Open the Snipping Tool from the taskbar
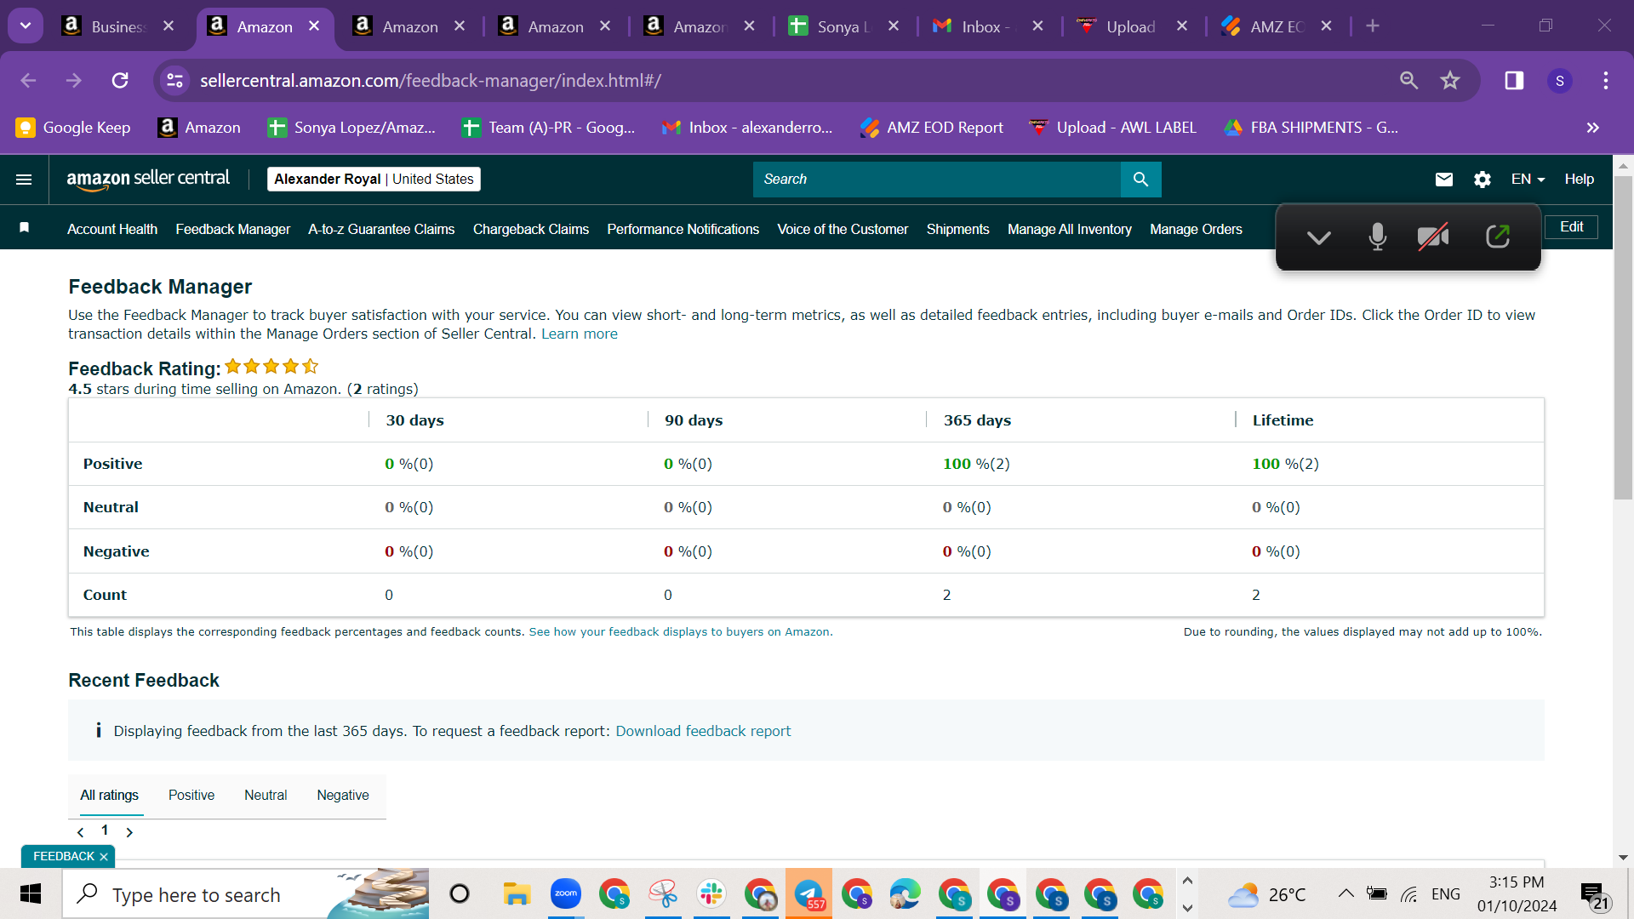This screenshot has width=1634, height=919. tap(663, 894)
